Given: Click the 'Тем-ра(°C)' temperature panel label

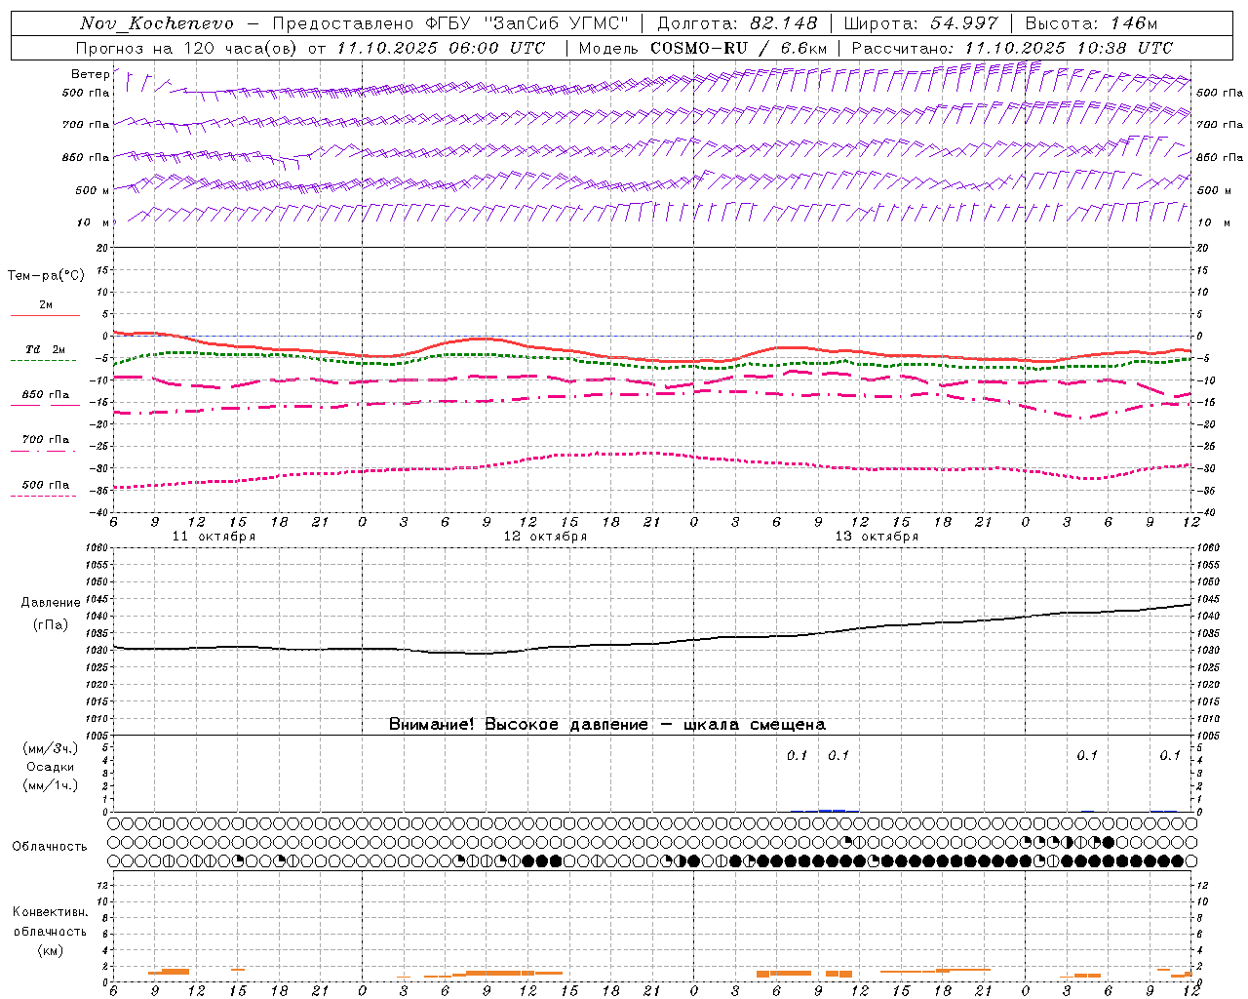Looking at the screenshot, I should [x=46, y=276].
